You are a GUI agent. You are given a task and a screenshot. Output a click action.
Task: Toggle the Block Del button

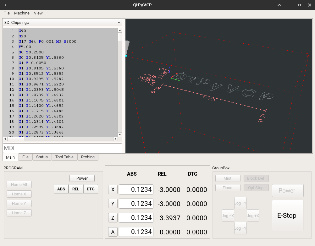coord(256,178)
